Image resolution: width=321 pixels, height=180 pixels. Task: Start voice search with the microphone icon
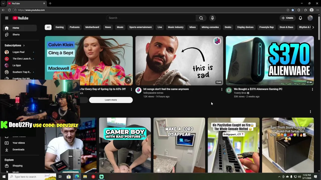click(212, 18)
